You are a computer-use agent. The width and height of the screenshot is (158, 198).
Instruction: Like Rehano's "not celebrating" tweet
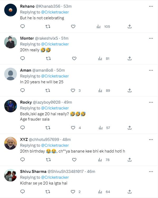click(x=73, y=26)
